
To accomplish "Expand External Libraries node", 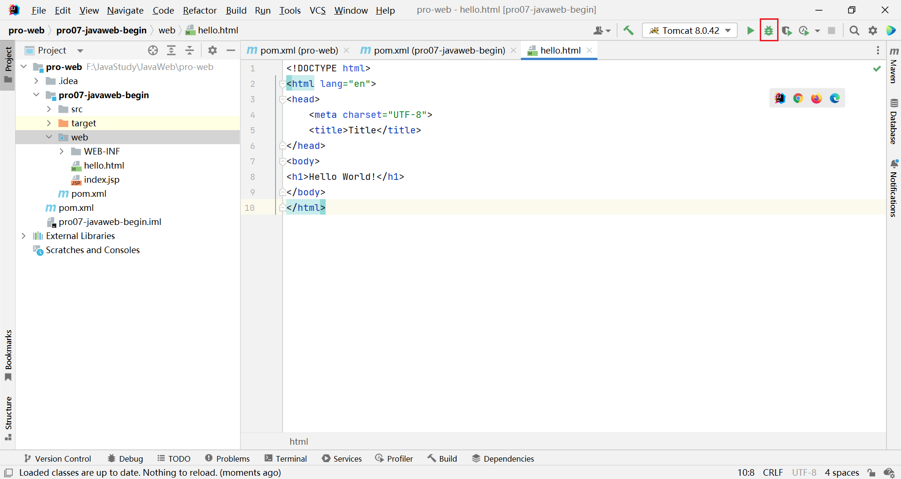I will click(x=23, y=236).
